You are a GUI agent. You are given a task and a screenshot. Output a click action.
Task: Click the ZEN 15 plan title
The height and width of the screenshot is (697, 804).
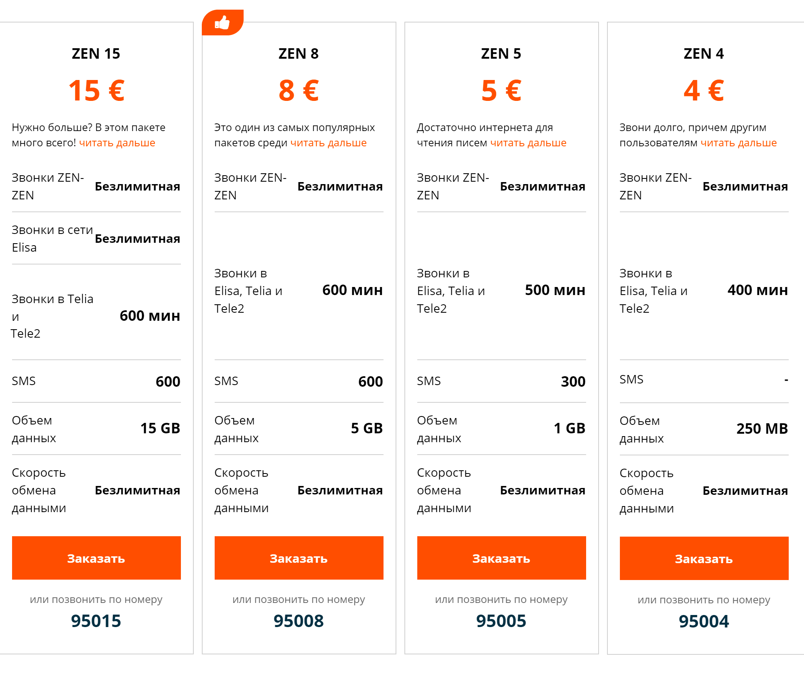(96, 53)
